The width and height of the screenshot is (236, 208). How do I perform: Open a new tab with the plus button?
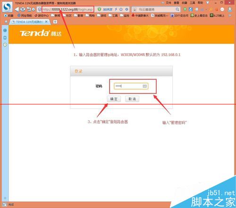click(x=55, y=22)
